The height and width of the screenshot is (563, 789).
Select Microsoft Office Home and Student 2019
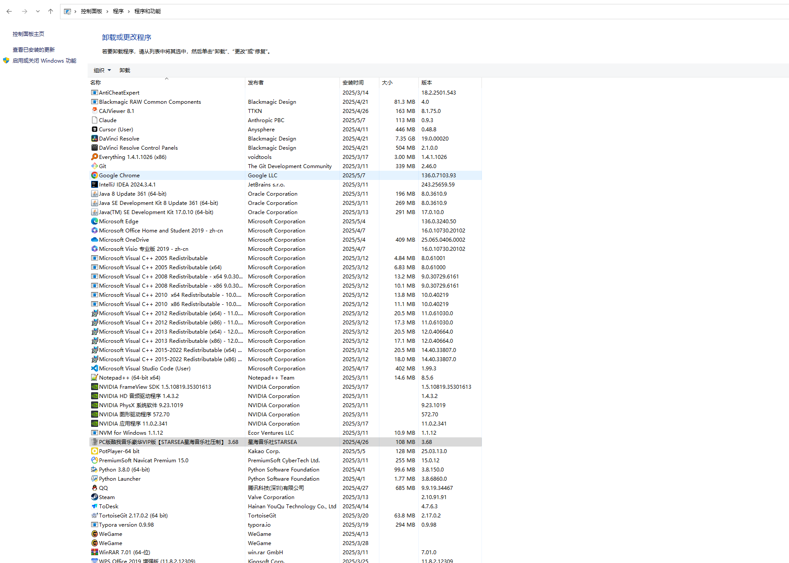(x=285, y=231)
